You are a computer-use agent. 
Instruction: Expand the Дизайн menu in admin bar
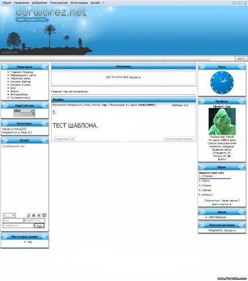tap(96, 3)
